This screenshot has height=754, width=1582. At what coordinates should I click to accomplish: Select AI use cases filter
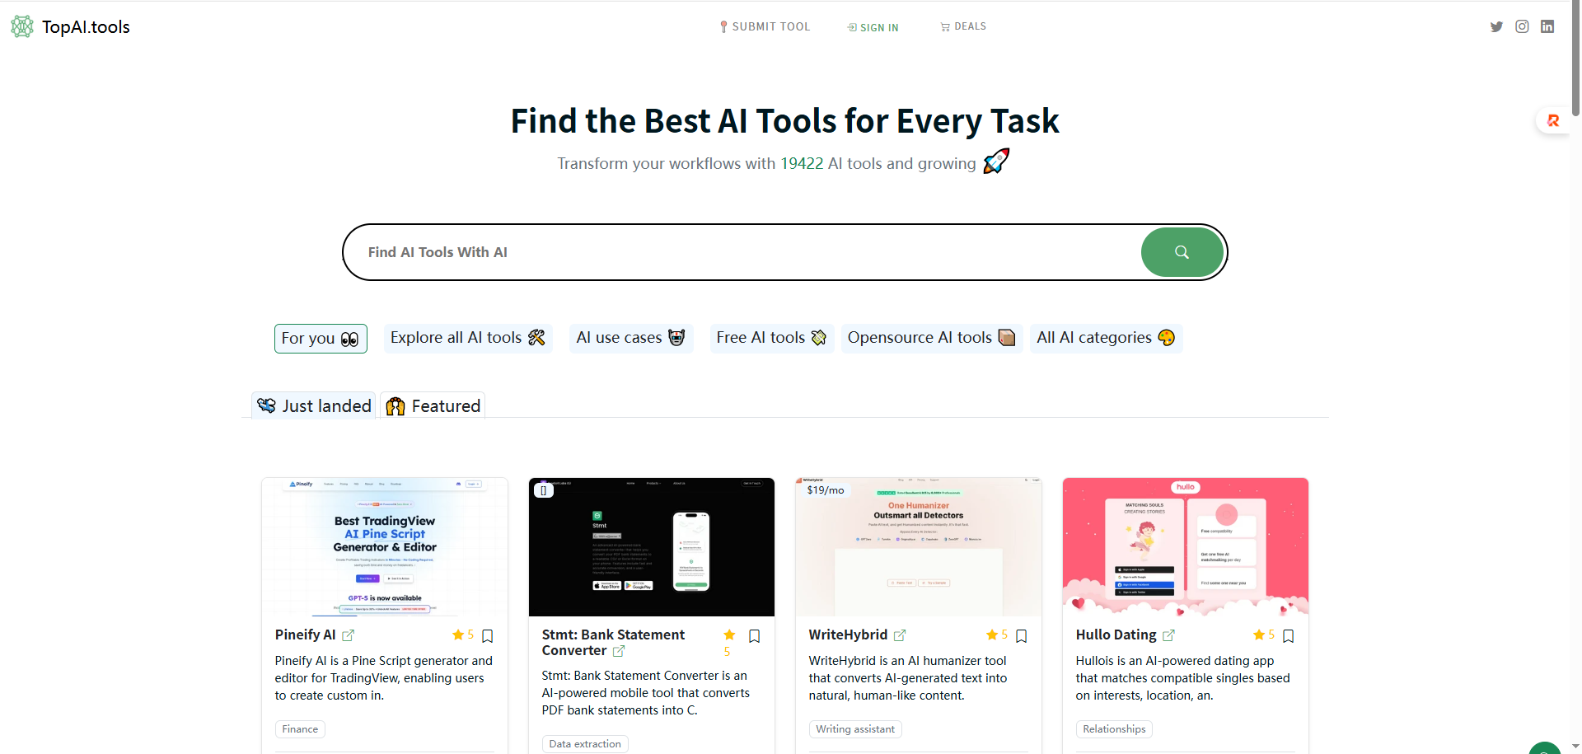[x=631, y=338]
